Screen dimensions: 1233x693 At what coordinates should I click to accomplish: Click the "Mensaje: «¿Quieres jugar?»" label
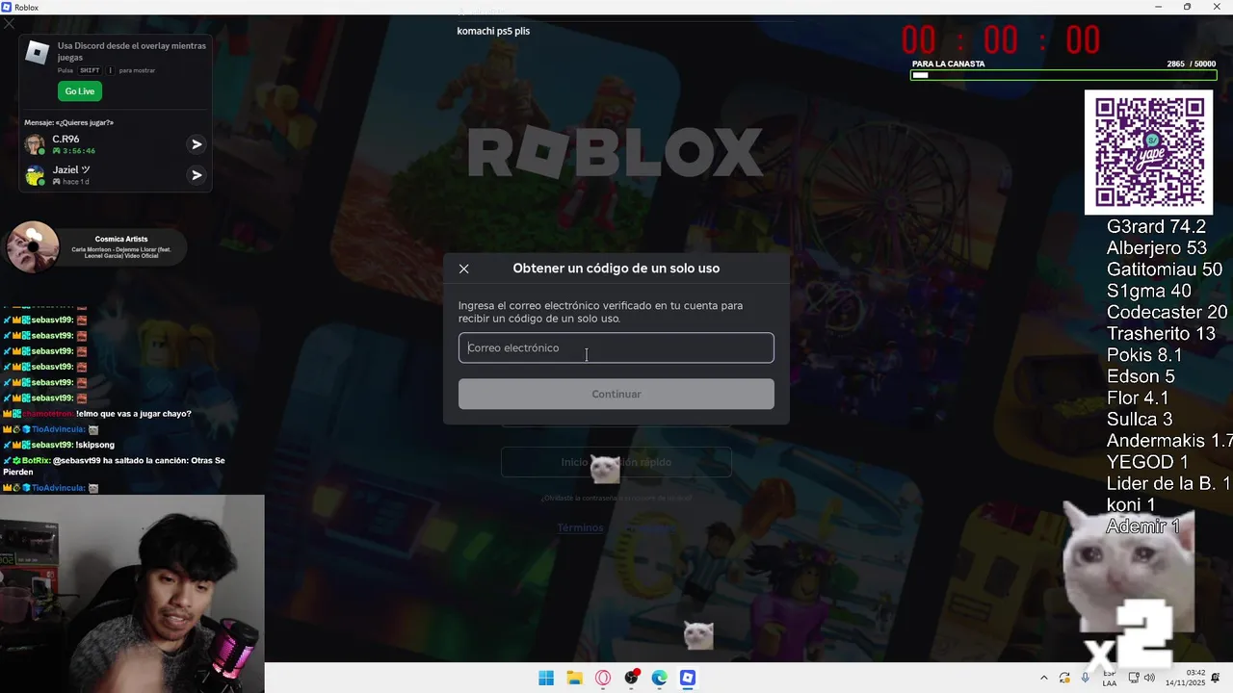point(68,122)
